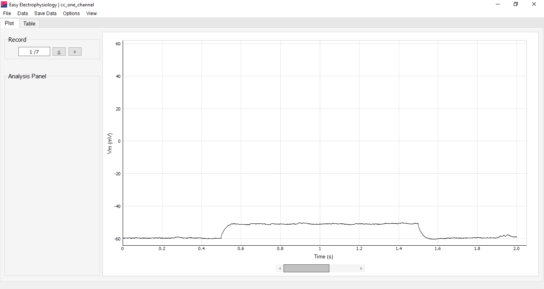Open the File menu

coord(7,13)
